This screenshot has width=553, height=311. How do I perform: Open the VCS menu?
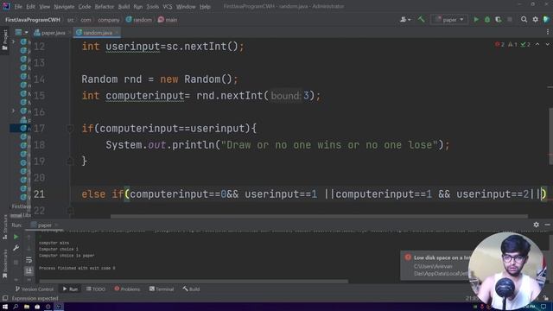click(x=168, y=6)
